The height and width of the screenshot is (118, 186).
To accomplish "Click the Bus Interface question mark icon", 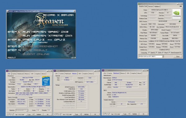I will [x=181, y=27].
